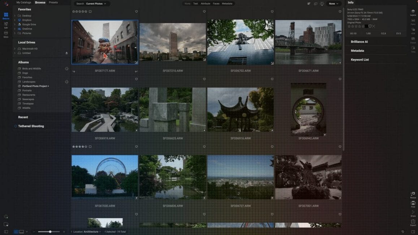Switch to grid view layout
Image resolution: width=418 pixels, height=235 pixels.
click(x=16, y=231)
